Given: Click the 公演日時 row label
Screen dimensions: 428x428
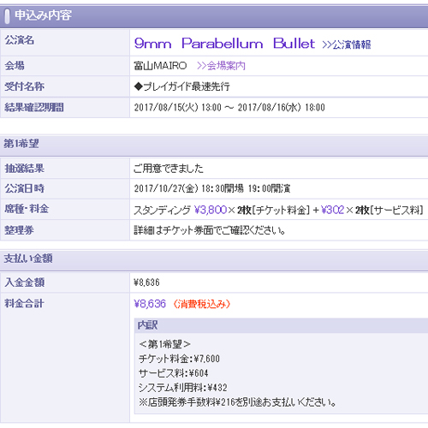Looking at the screenshot, I should 24,188.
